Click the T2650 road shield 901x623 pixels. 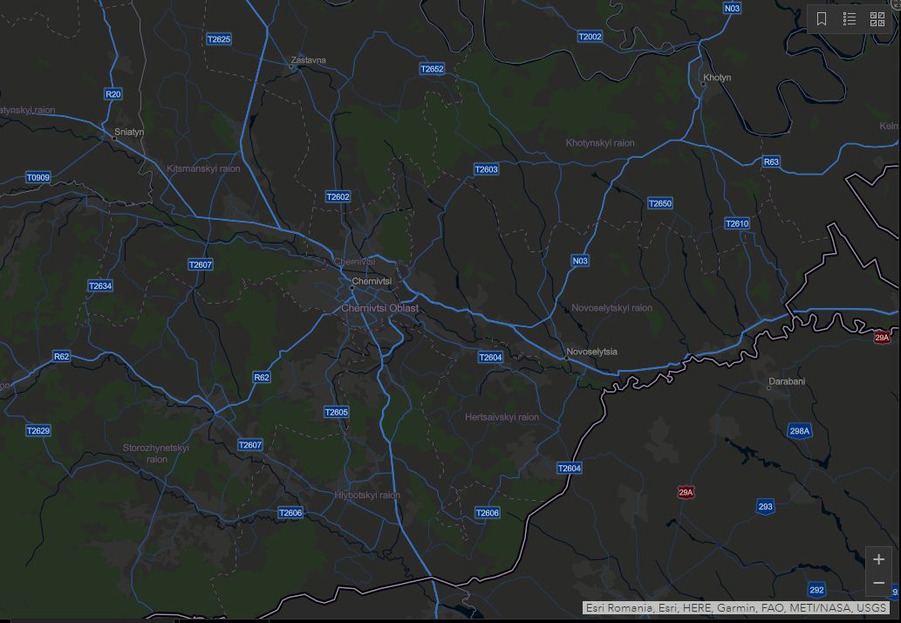click(660, 203)
